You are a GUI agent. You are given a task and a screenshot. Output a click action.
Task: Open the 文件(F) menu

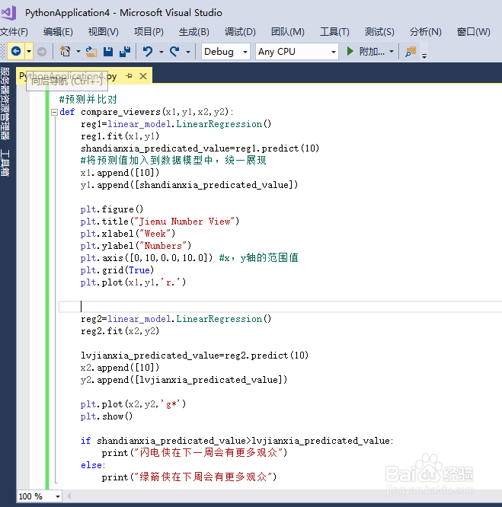14,32
